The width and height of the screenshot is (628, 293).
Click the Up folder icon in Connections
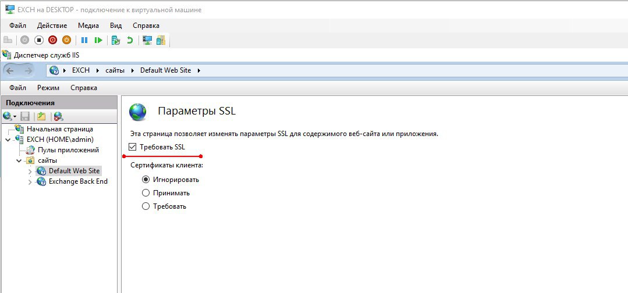click(41, 116)
